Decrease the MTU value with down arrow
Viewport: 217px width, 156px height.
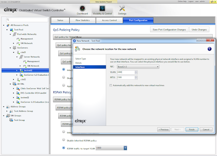[x=136, y=78]
